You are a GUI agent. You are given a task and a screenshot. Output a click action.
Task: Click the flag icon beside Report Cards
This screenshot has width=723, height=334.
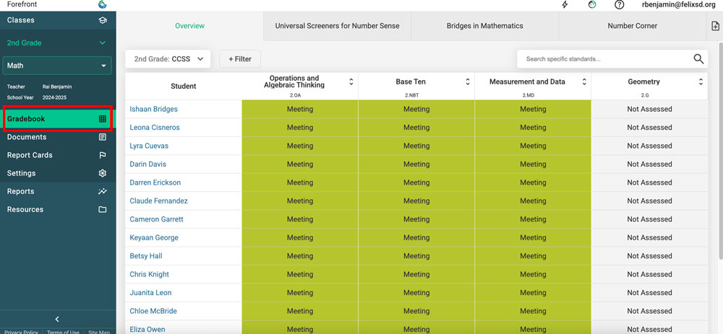(x=103, y=155)
